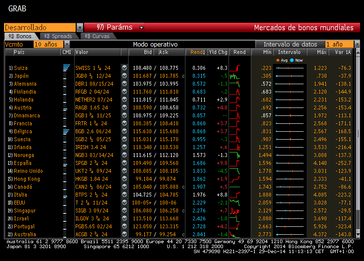364x261 pixels.
Task: Click the chart icon in Canadá row
Action: pos(125,187)
